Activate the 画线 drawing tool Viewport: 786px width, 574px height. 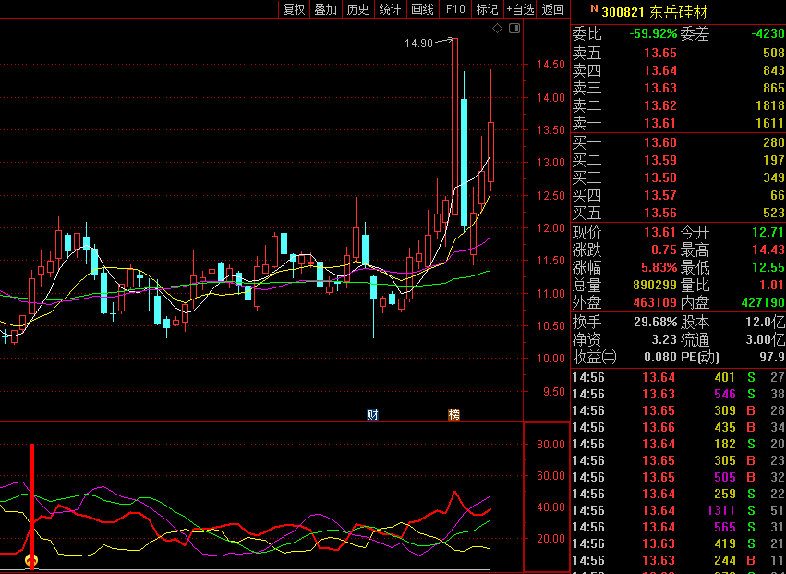coord(423,9)
